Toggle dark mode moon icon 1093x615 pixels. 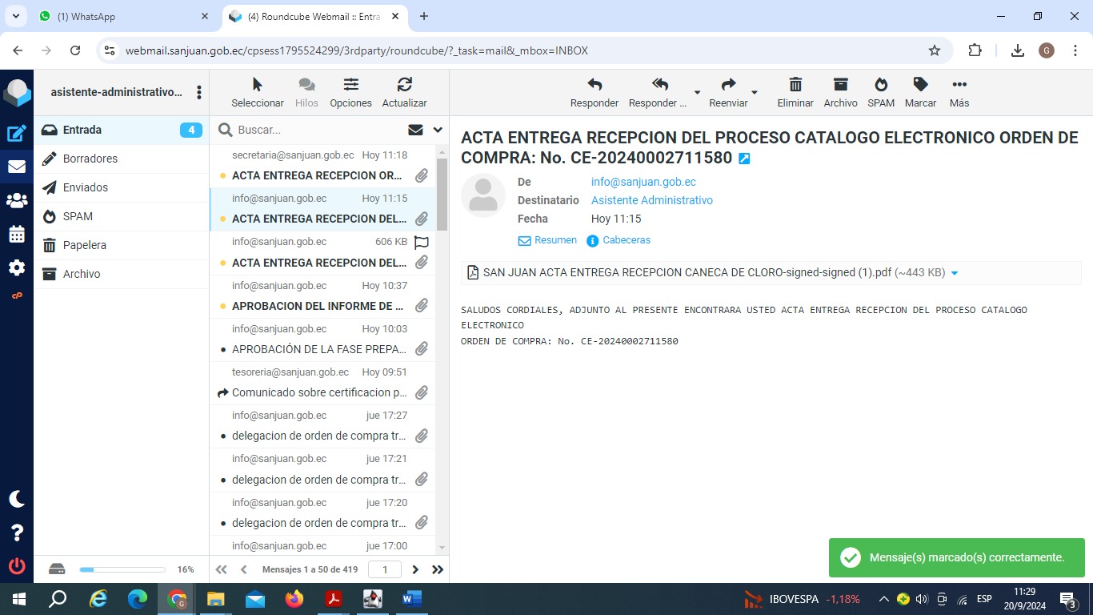pyautogui.click(x=17, y=499)
